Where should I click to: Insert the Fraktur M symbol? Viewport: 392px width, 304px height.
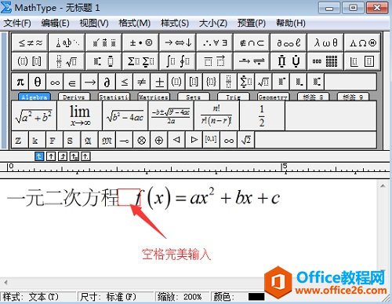pyautogui.click(x=107, y=141)
